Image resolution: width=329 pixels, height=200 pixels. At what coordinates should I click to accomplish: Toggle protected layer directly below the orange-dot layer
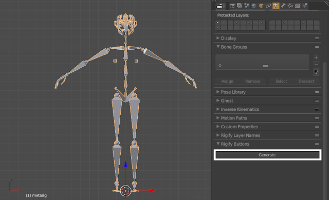coord(218,28)
